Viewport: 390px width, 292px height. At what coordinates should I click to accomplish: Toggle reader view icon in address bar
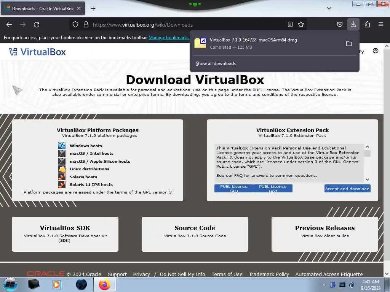[290, 24]
